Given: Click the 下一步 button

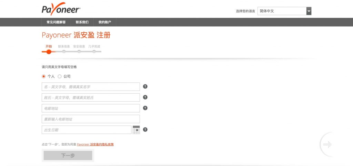Looking at the screenshot, I should click(x=68, y=155).
